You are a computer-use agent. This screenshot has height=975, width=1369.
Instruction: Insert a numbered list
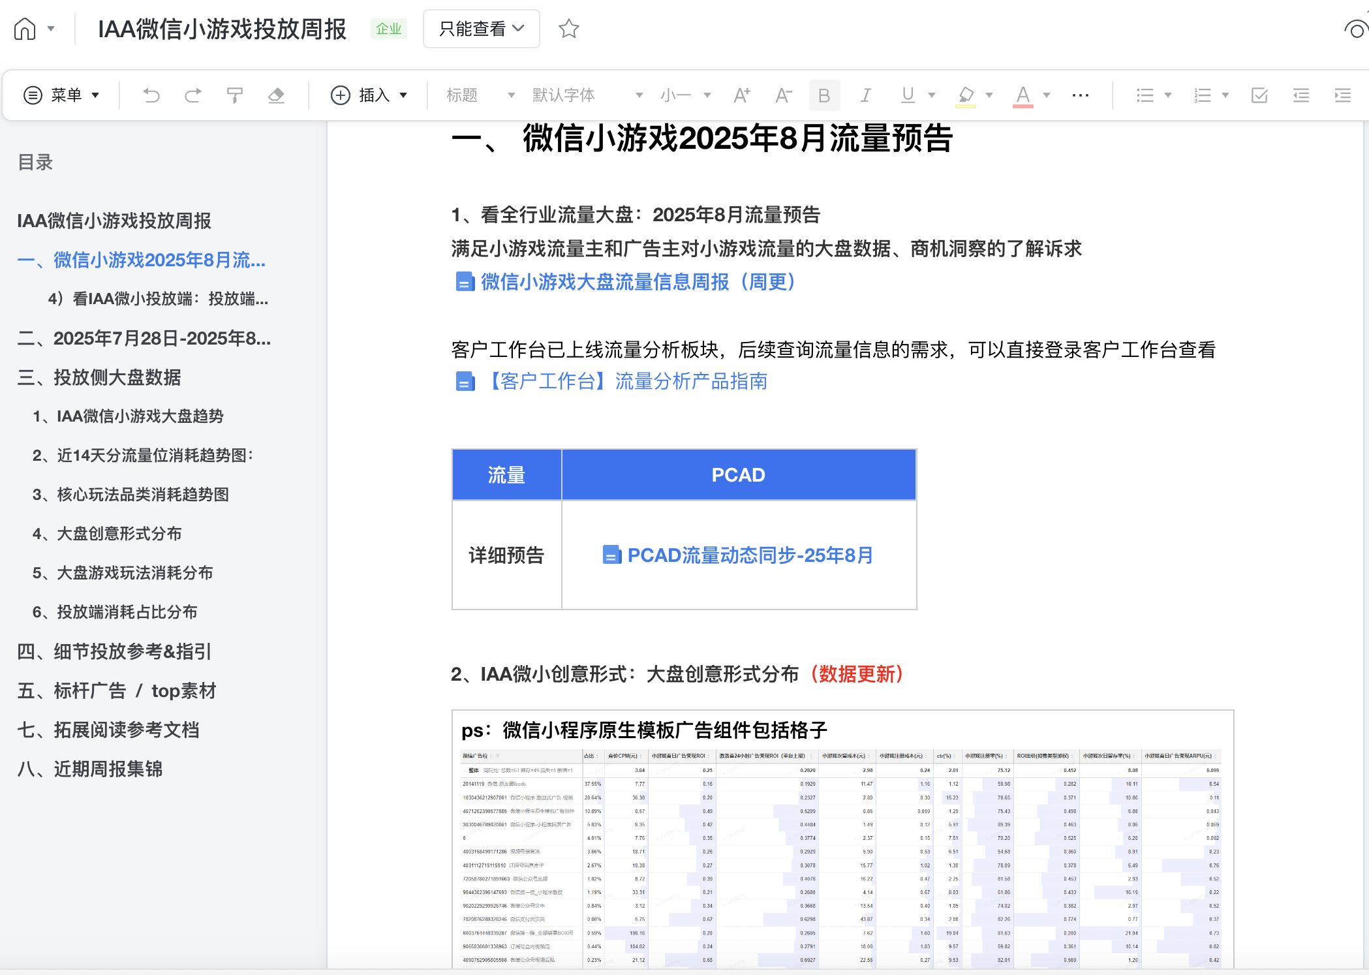[x=1202, y=95]
